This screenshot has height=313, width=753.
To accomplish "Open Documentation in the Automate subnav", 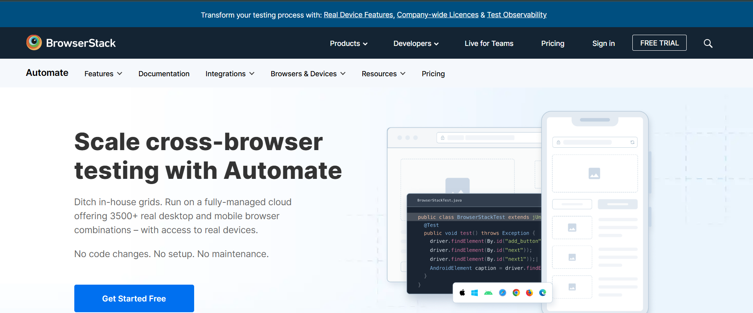I will [x=164, y=74].
